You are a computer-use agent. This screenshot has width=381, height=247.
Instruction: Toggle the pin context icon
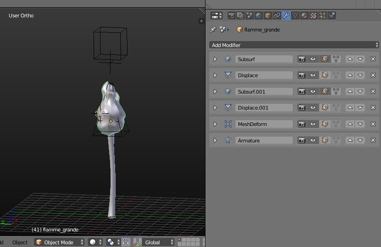click(x=213, y=30)
